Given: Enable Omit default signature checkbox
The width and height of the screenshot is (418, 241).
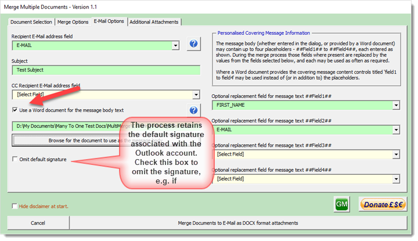Looking at the screenshot, I should click(15, 159).
